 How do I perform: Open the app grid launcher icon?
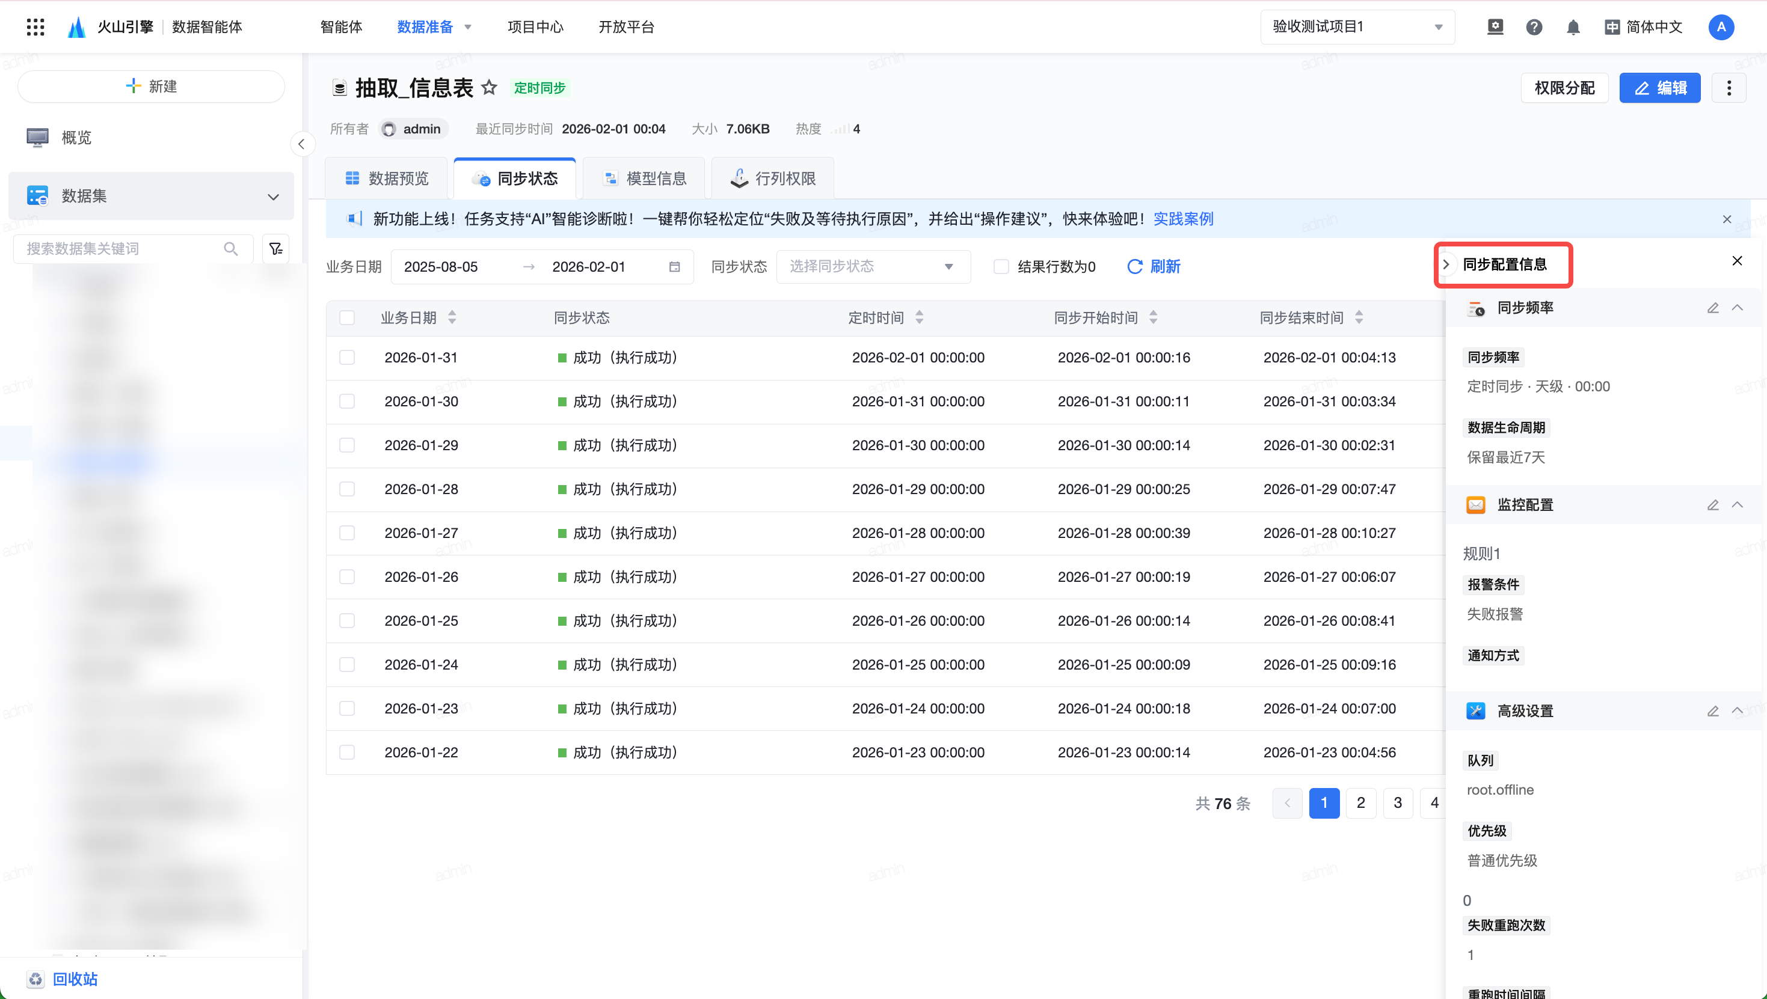[35, 28]
